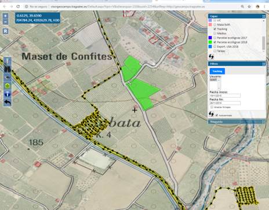The image size is (269, 210).
Task: Apply filters with the Filtros refresh arrows icon
Action: 211,114
